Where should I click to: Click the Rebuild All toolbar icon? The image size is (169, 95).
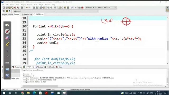pyautogui.click(x=68, y=8)
